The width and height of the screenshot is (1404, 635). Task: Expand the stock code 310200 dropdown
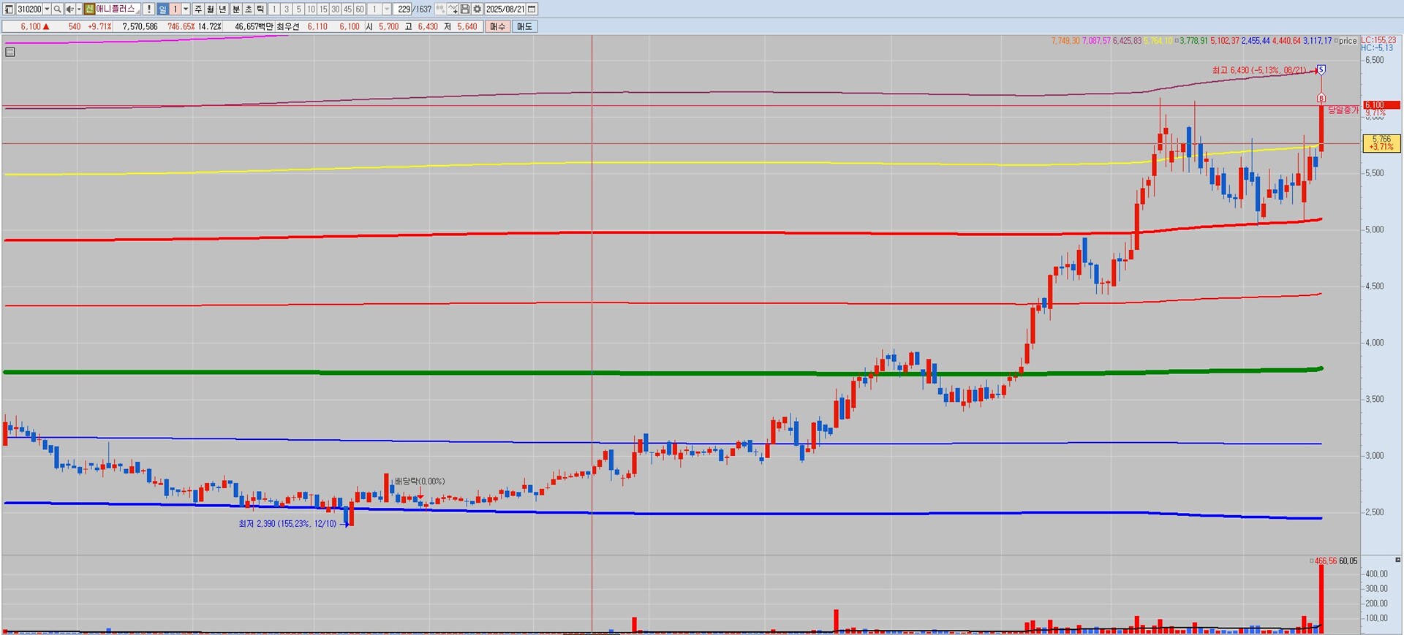point(47,9)
